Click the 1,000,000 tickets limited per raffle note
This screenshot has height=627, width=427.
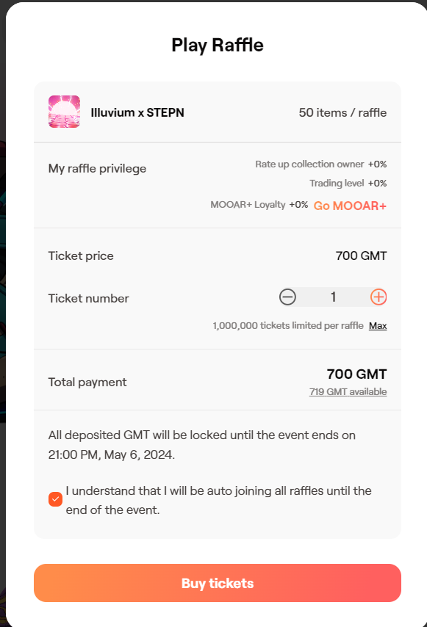288,325
